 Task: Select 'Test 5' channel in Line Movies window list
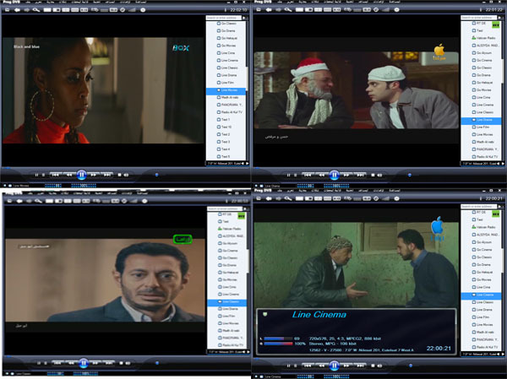225,156
